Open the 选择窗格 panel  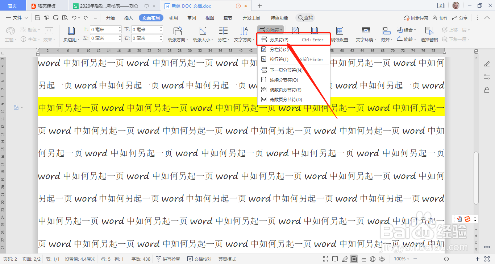430,34
